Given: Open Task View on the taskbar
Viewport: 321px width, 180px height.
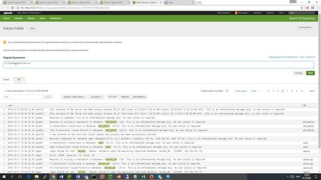Looking at the screenshot, I should pyautogui.click(x=20, y=176).
